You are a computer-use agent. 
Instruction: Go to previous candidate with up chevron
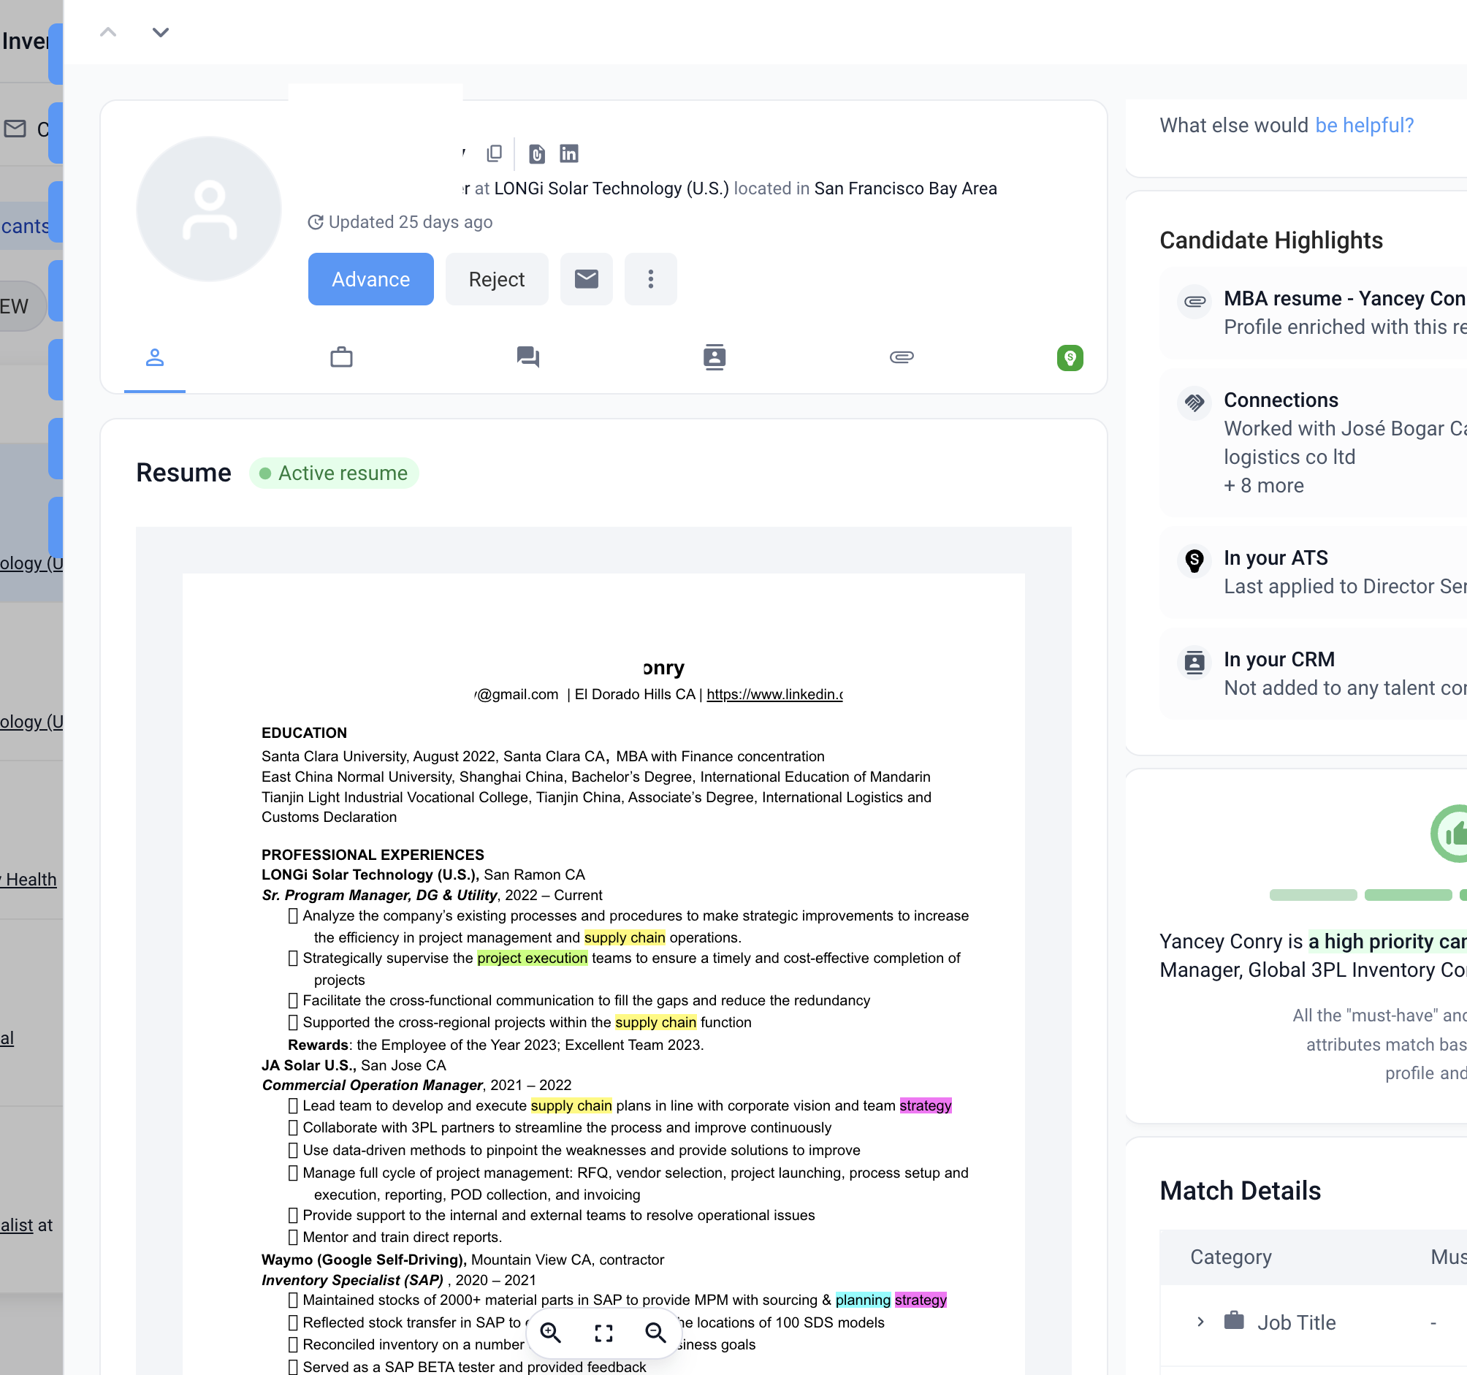point(108,31)
